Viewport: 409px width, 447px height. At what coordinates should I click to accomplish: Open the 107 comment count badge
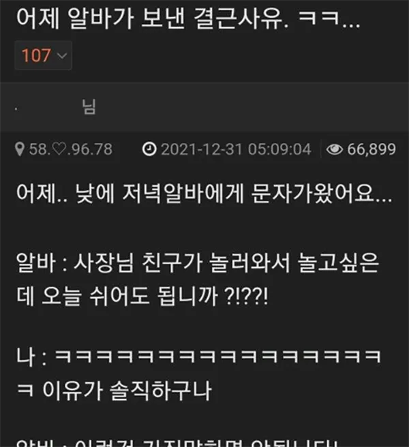(43, 55)
